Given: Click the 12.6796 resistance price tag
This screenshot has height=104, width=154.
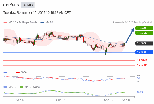Looking at the screenshot, I should (144, 28).
